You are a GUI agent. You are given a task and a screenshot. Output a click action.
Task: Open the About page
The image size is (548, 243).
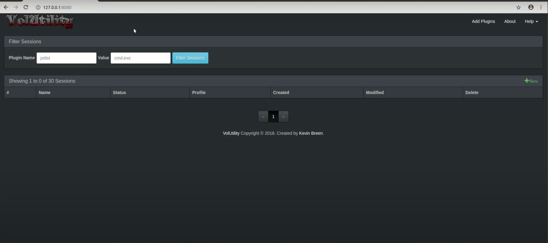(510, 21)
